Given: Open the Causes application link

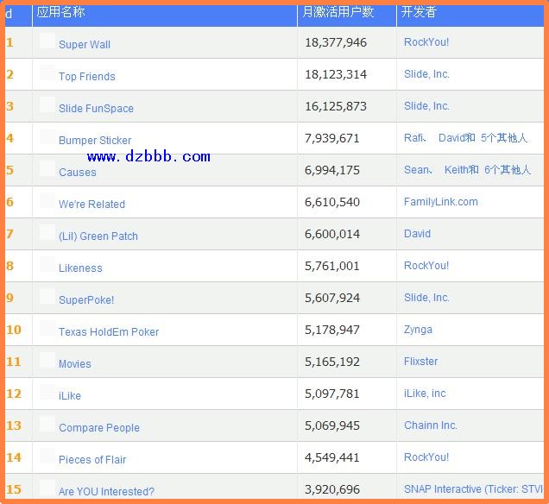Looking at the screenshot, I should (x=78, y=173).
